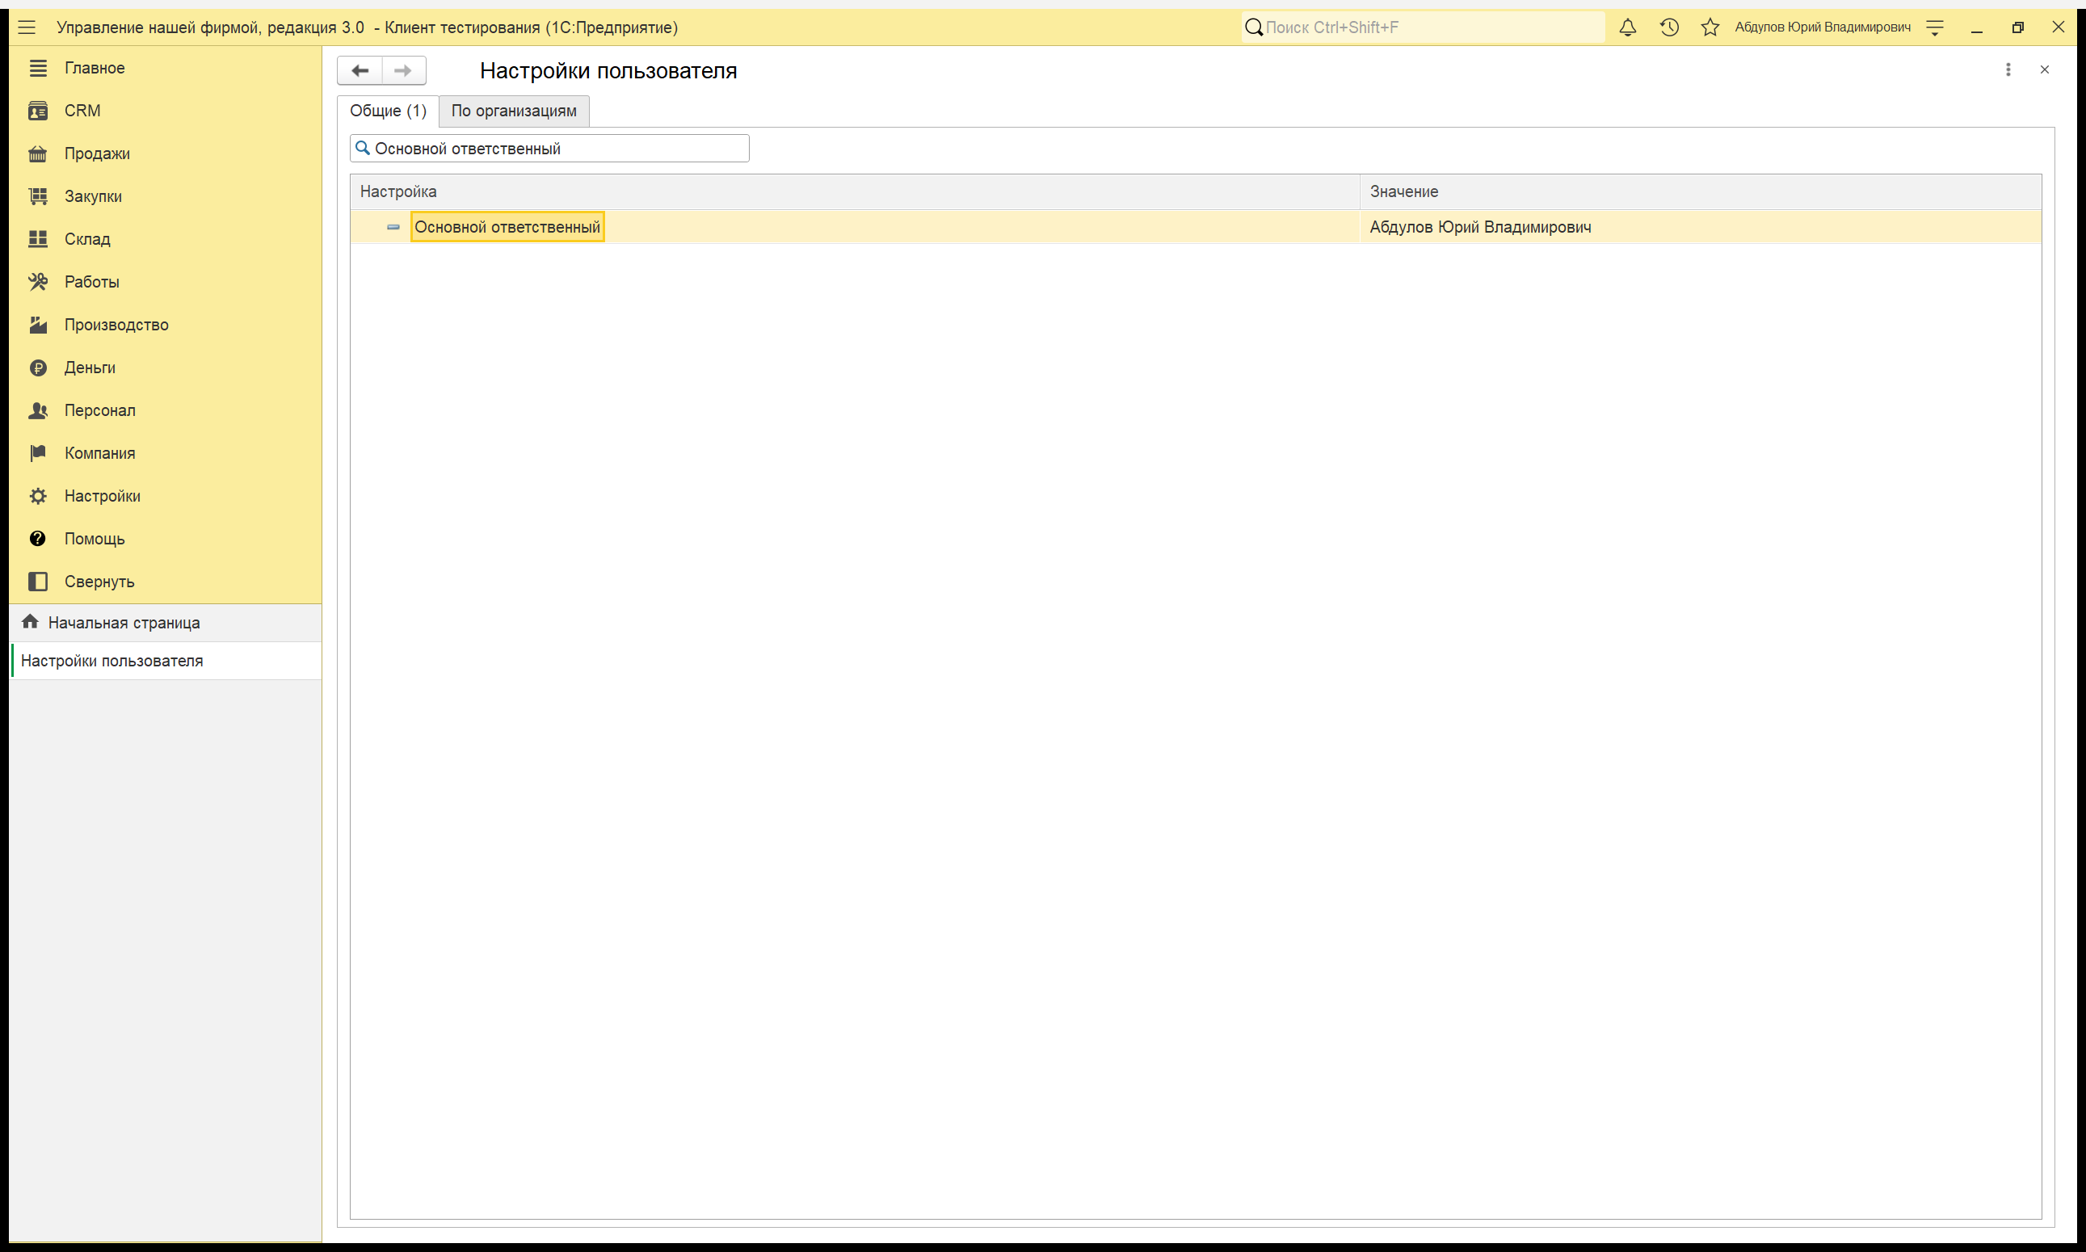The image size is (2086, 1252).
Task: Click the Компания flag icon
Action: 38,453
